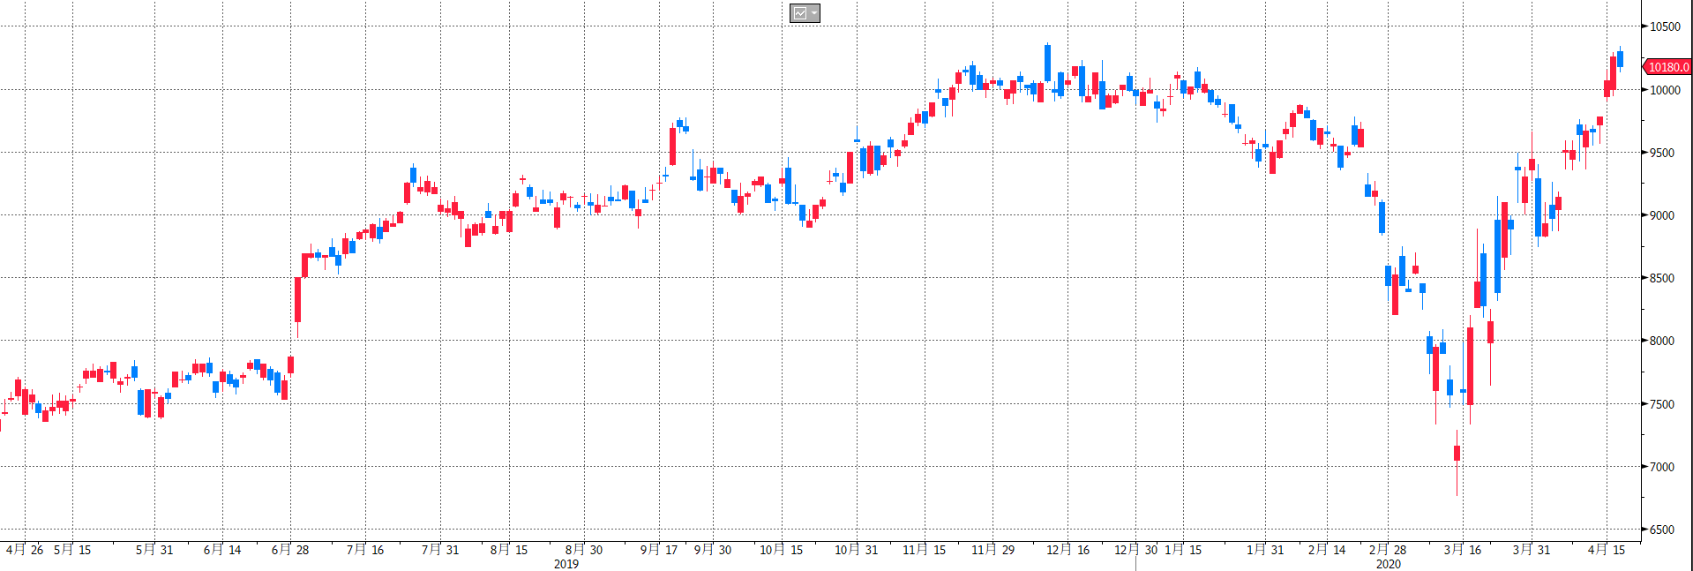Click the 9000 price axis label
1693x571 pixels.
(1661, 215)
